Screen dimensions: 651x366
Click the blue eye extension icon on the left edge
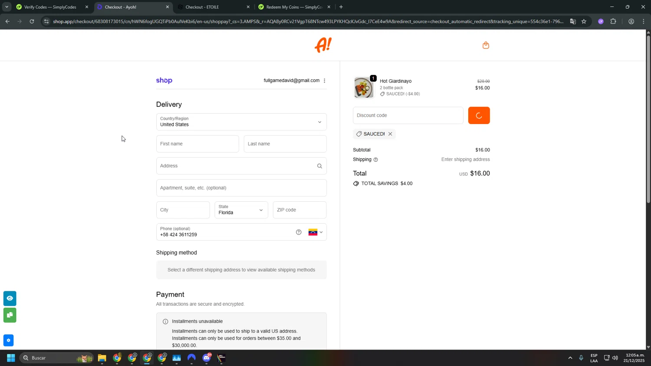click(x=10, y=298)
